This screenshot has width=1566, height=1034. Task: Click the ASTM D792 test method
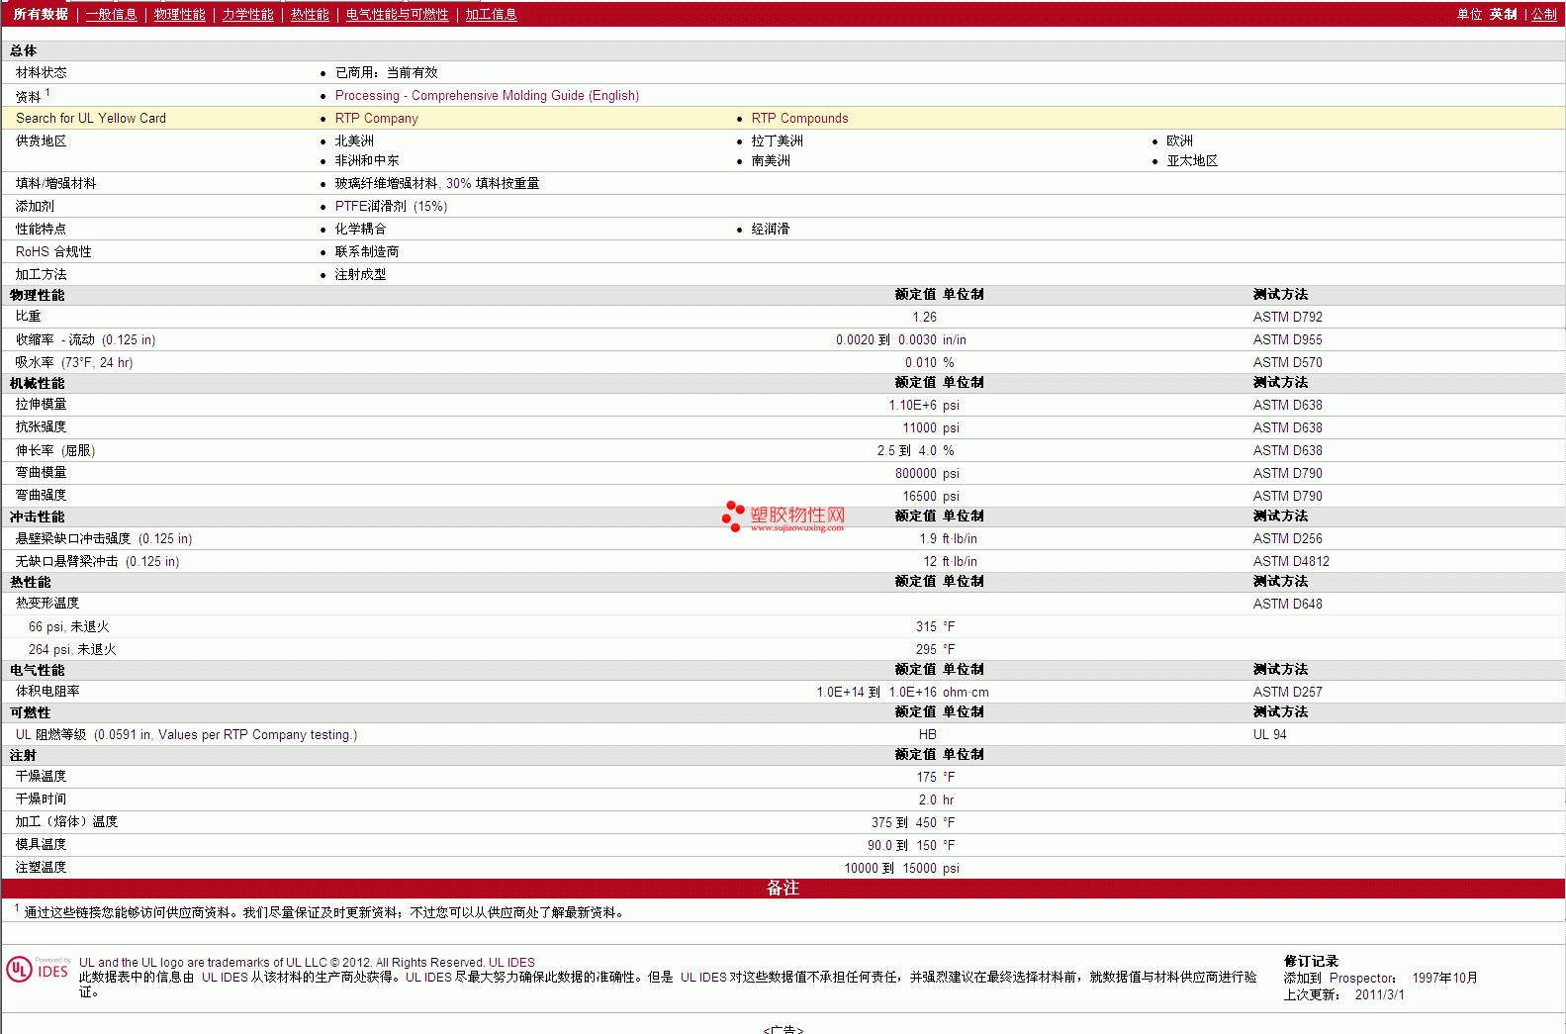(x=1287, y=317)
